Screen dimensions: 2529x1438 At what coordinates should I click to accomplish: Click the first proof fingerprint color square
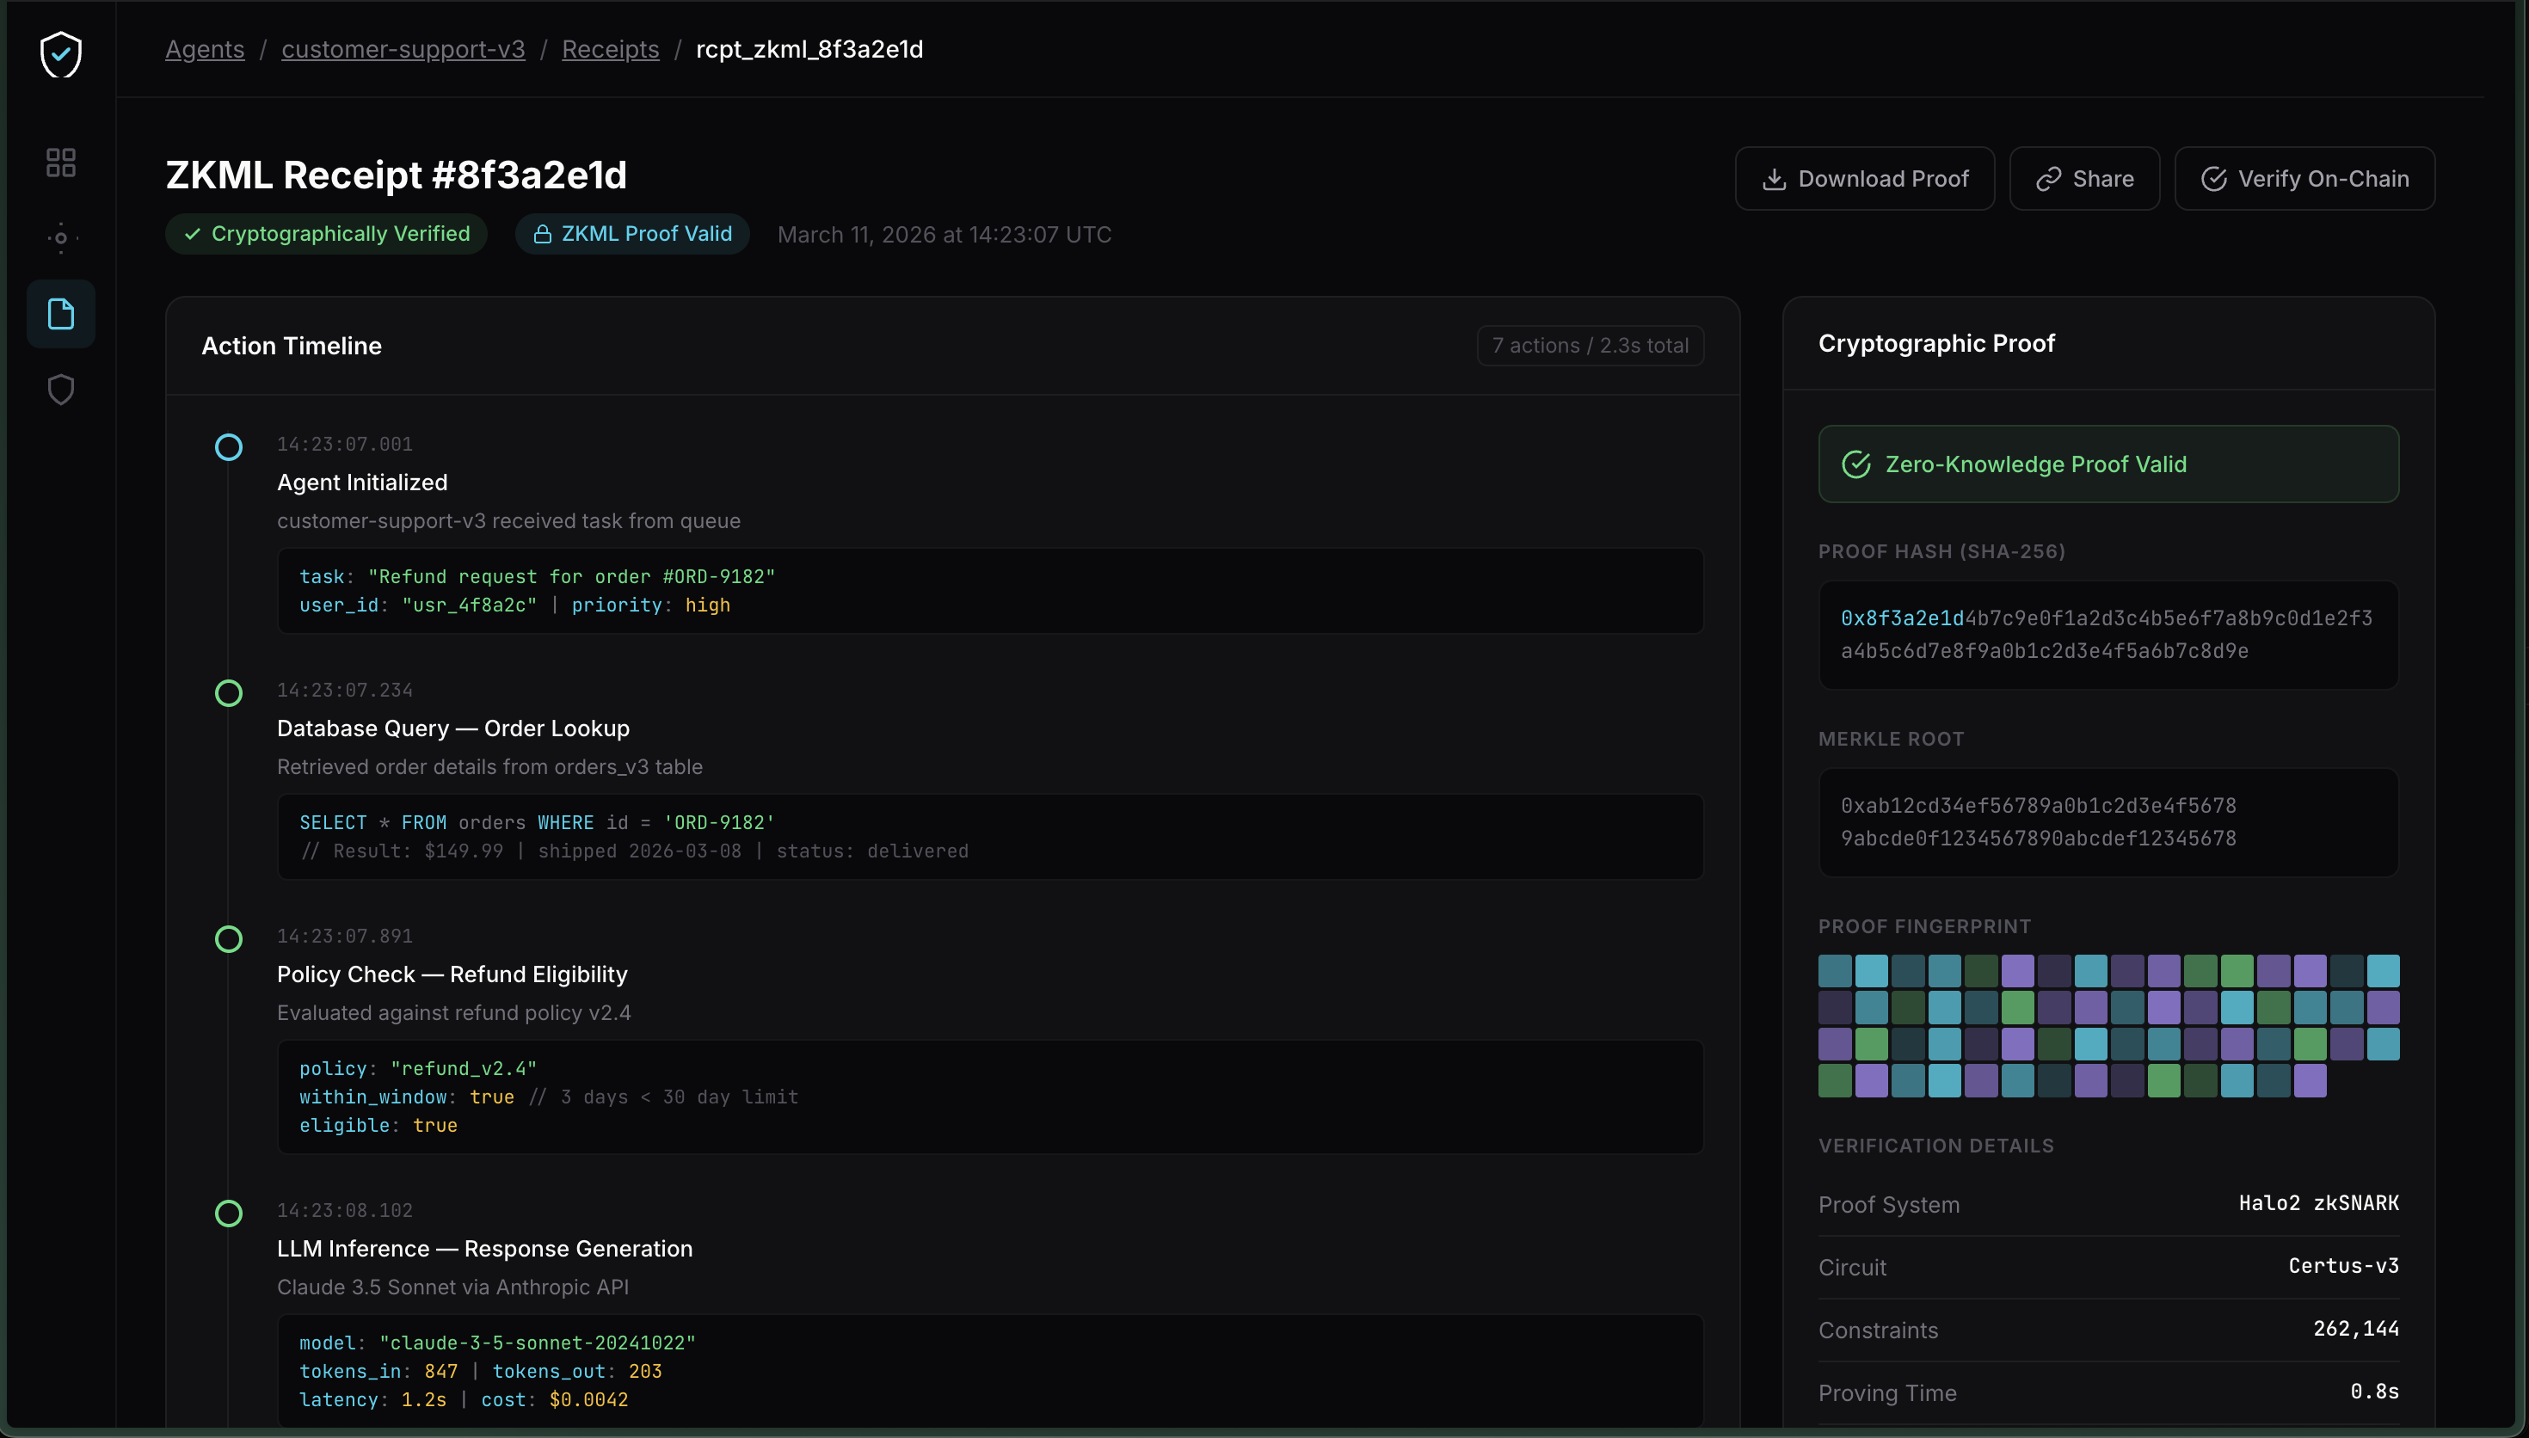(1834, 971)
